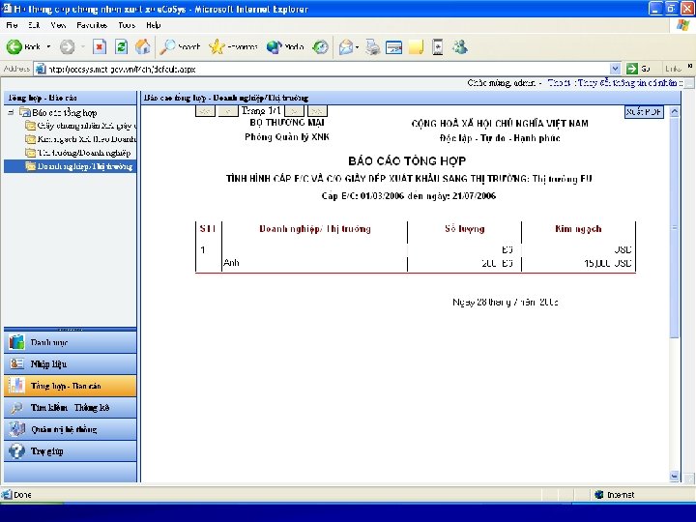This screenshot has height=522, width=696.
Task: Go to last report page button
Action: 317,111
